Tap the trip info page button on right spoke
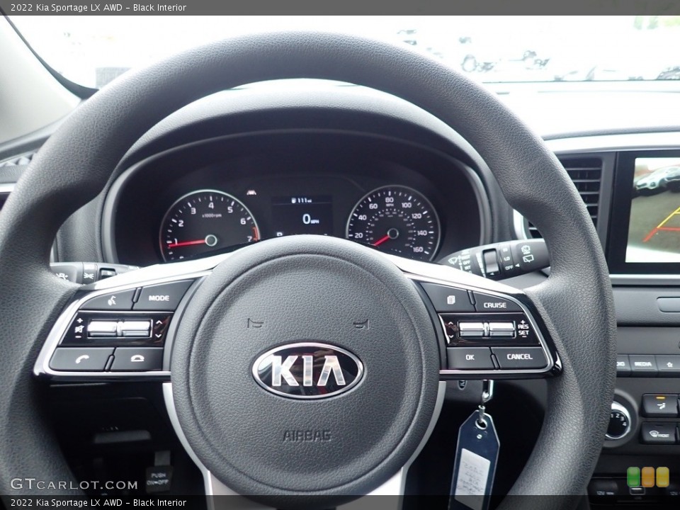The width and height of the screenshot is (680, 510). (449, 298)
